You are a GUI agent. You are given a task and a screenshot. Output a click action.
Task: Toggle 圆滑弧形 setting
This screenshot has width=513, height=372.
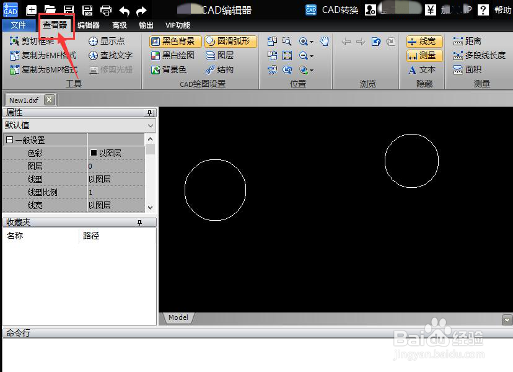tap(230, 42)
